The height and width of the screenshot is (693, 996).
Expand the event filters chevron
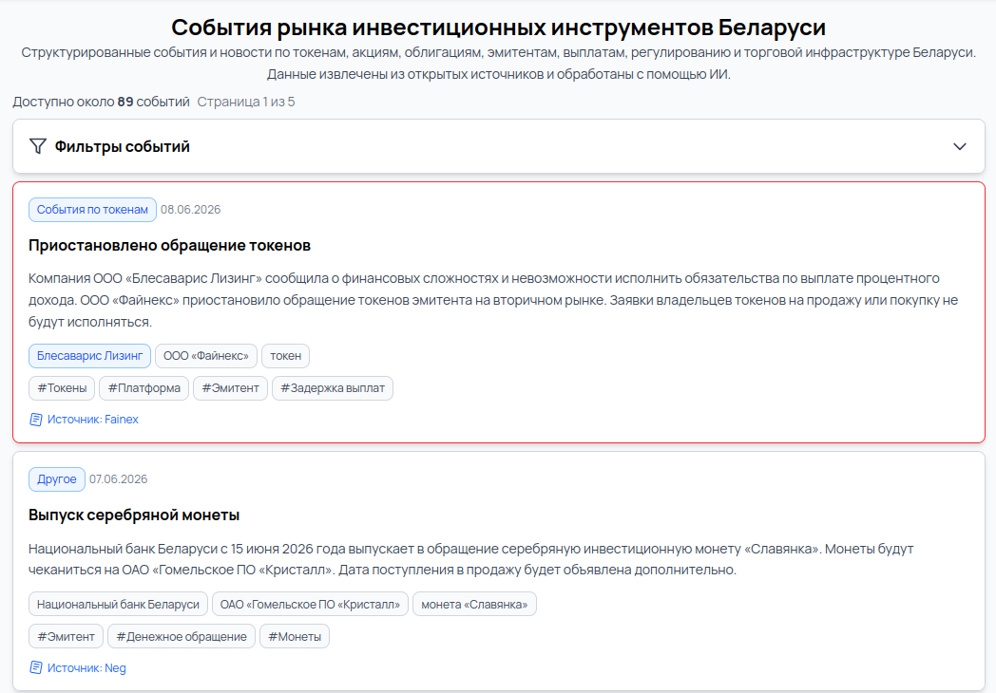[959, 146]
